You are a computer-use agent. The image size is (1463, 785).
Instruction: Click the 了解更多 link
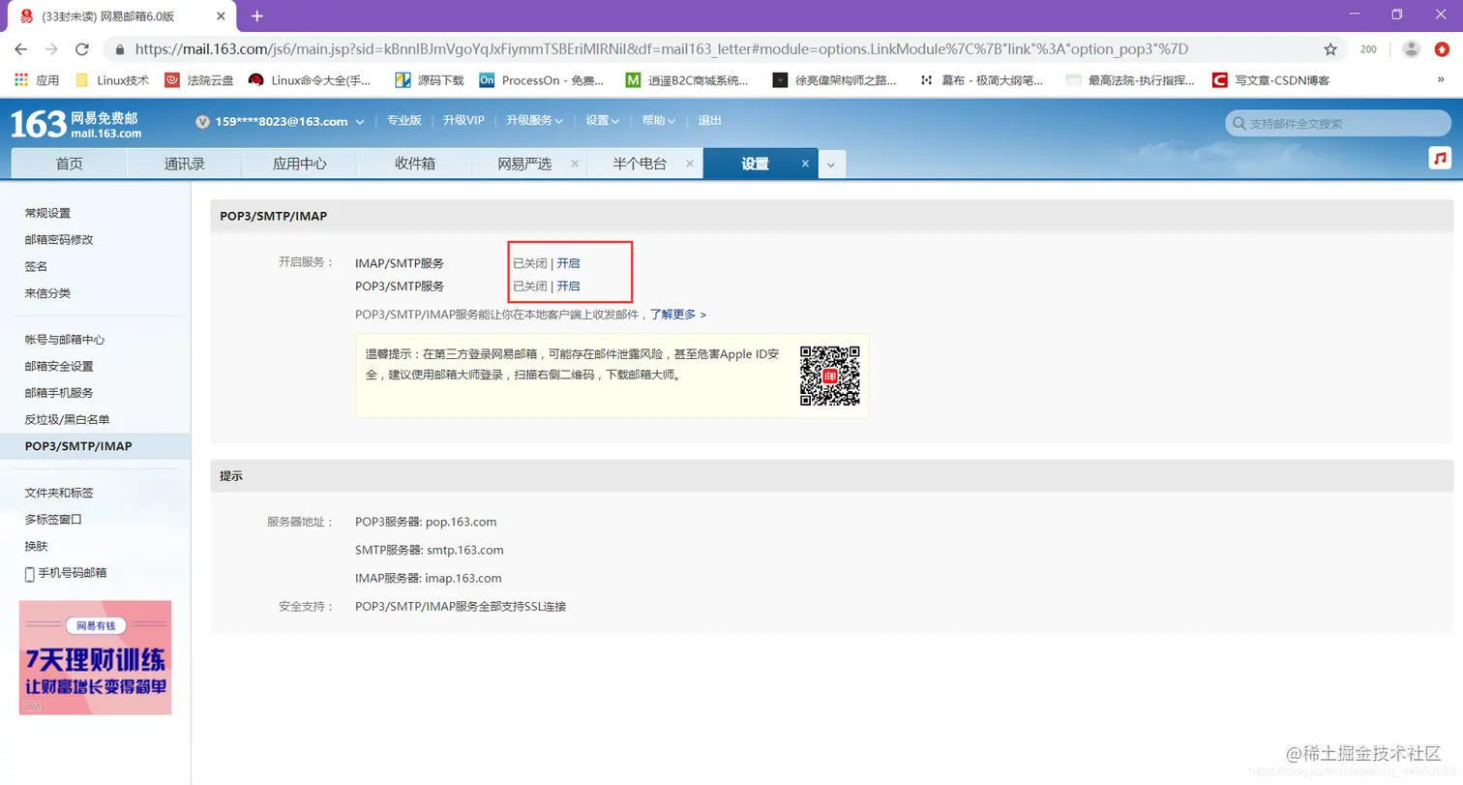pyautogui.click(x=677, y=315)
